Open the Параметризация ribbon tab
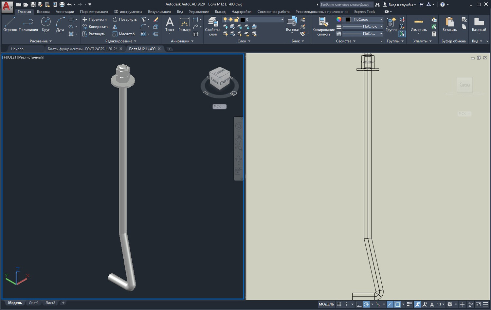491x310 pixels. [x=94, y=12]
